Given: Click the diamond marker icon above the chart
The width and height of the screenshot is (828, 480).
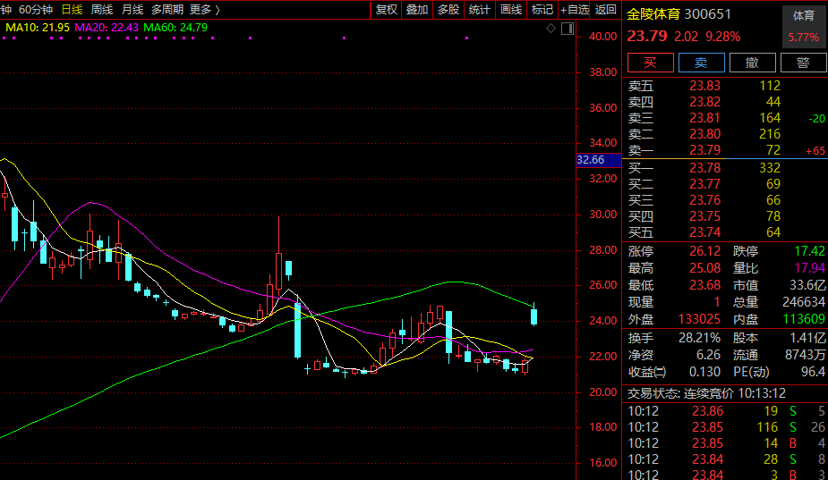Looking at the screenshot, I should click(551, 29).
